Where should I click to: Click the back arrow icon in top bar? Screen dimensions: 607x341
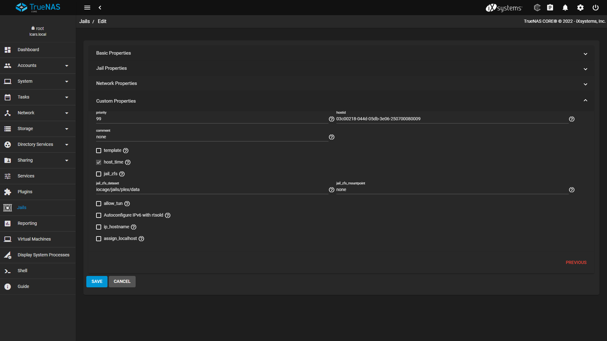click(x=100, y=8)
